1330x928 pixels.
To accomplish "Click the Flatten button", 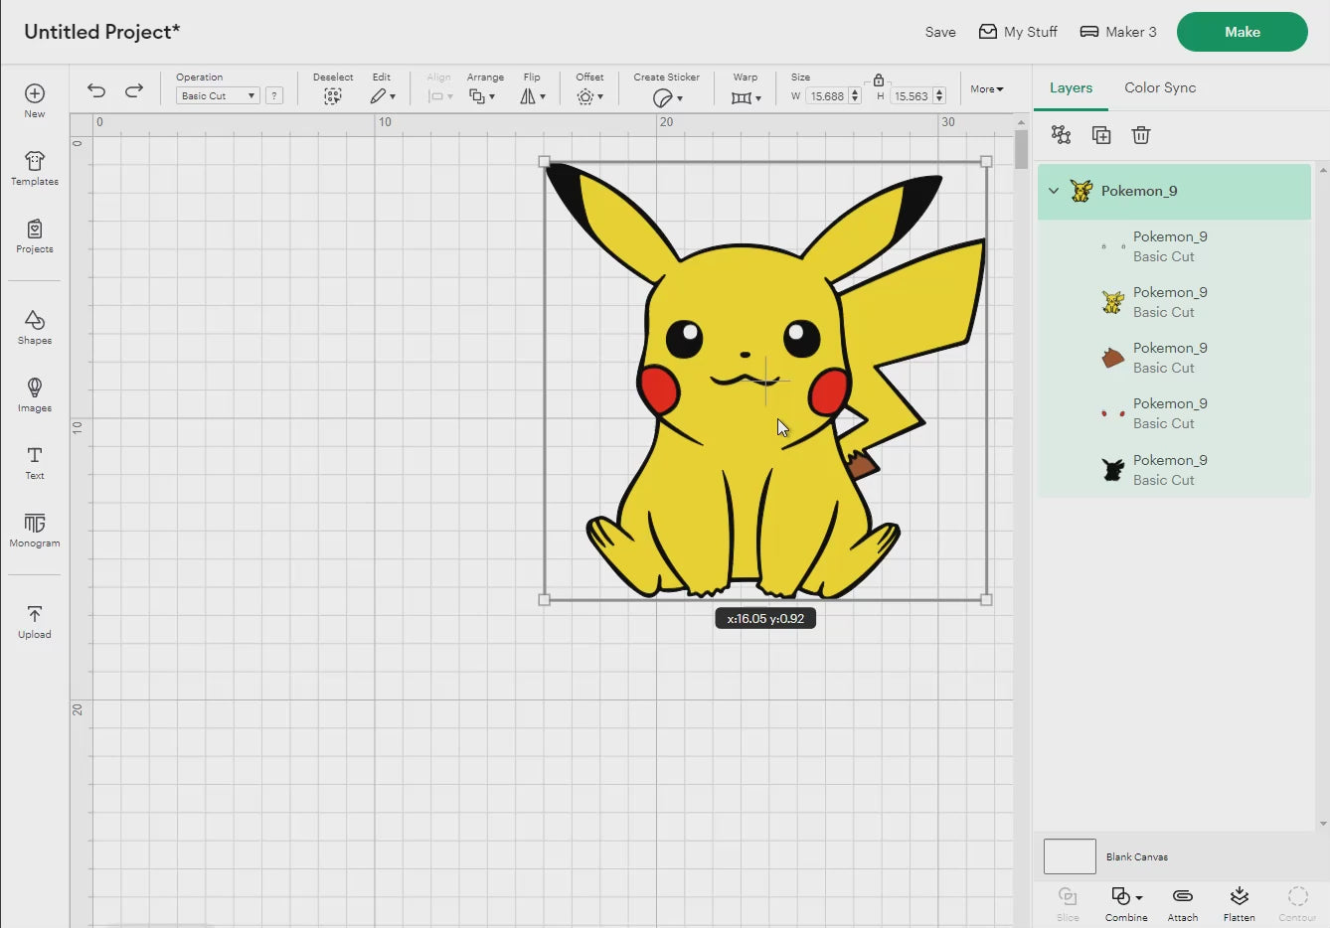I will coord(1240,903).
